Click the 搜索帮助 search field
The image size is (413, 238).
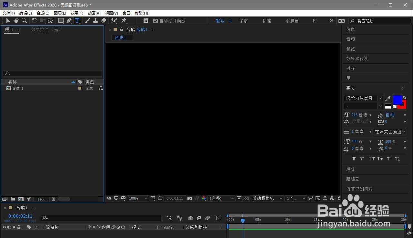coord(379,21)
